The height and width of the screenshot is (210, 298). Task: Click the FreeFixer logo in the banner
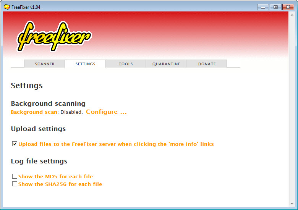pyautogui.click(x=54, y=36)
